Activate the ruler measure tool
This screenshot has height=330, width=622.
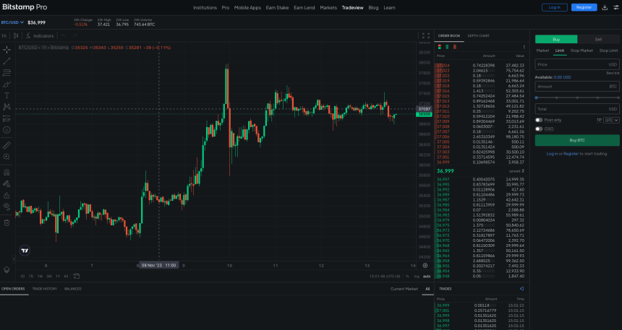[x=7, y=145]
